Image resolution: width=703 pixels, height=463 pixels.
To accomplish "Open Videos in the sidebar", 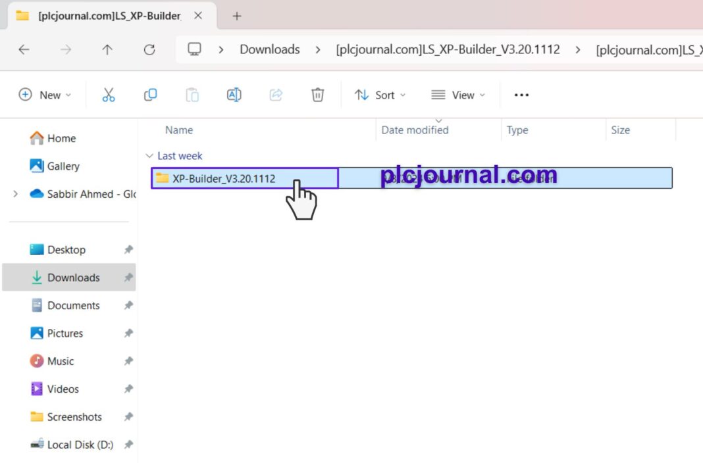I will pyautogui.click(x=54, y=389).
